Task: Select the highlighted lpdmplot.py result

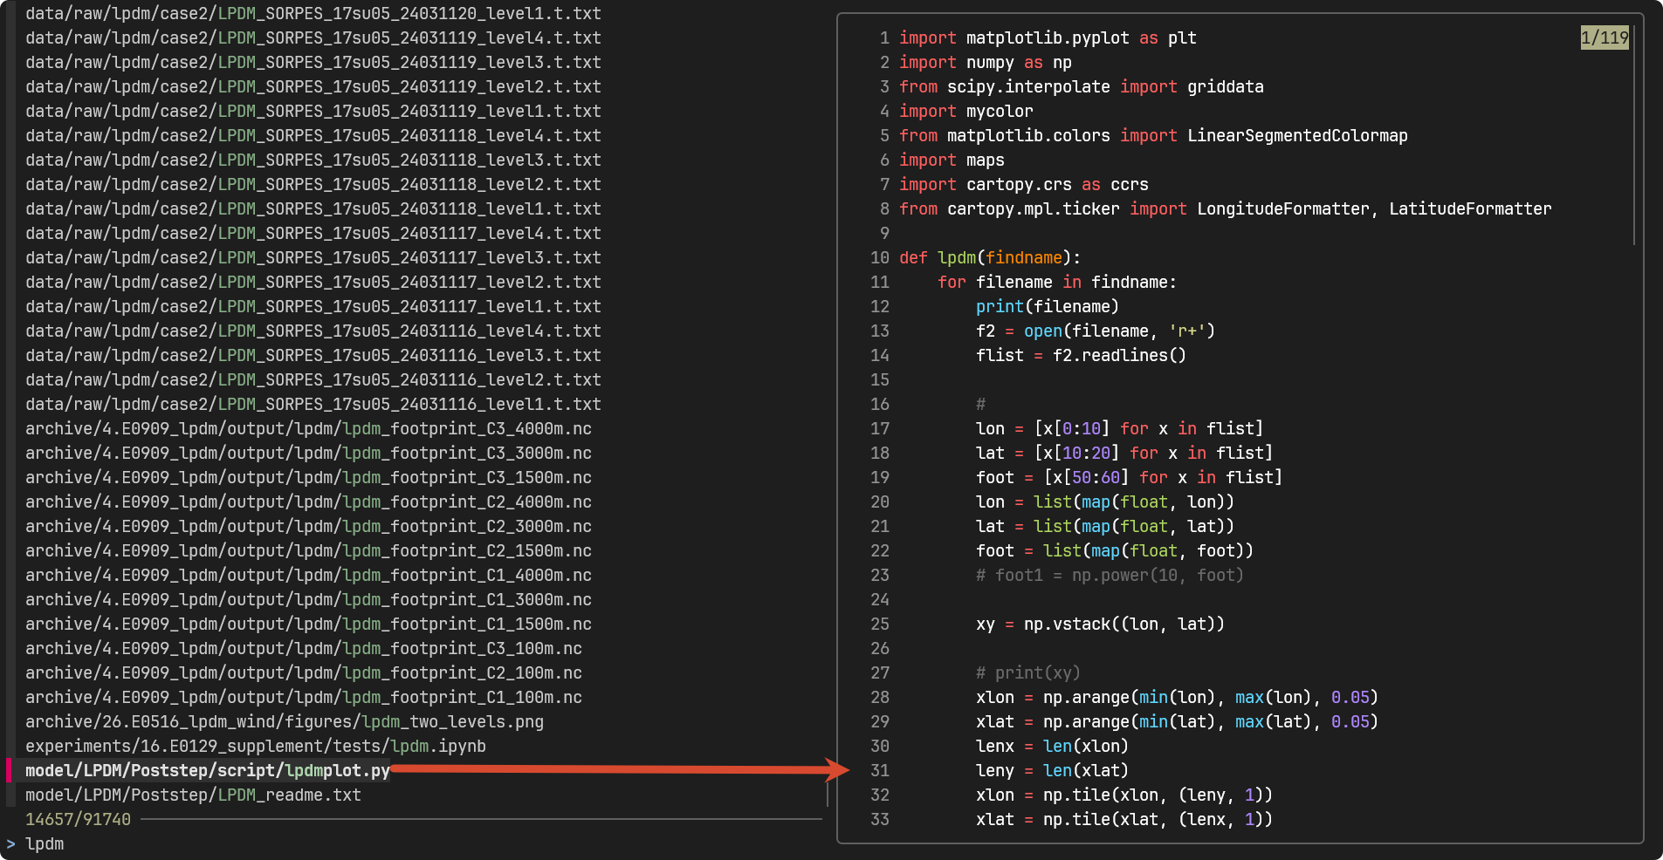Action: (208, 770)
